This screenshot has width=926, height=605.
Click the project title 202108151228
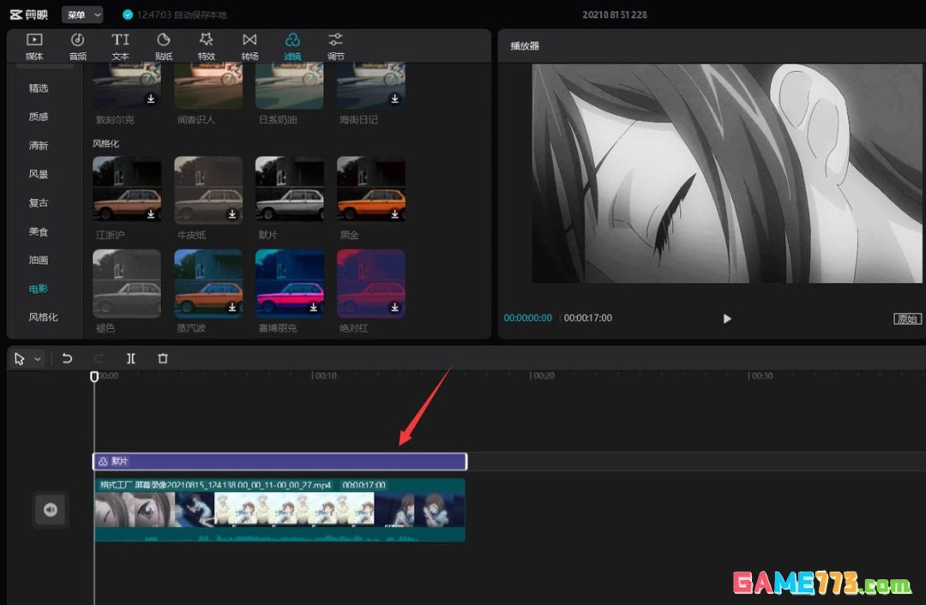pos(615,15)
